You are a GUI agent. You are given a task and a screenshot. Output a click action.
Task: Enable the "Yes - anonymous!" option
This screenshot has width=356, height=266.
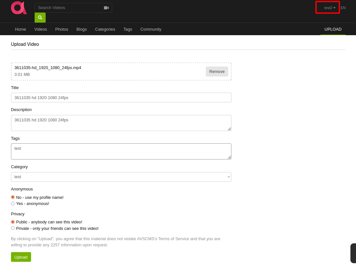point(13,203)
